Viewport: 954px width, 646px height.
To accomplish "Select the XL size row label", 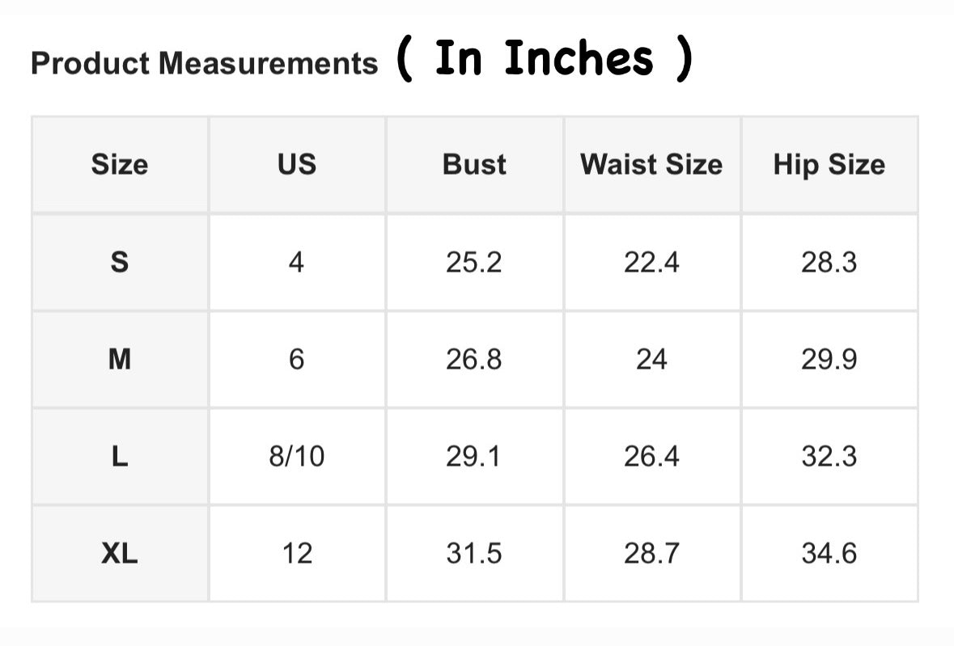I will tap(120, 554).
